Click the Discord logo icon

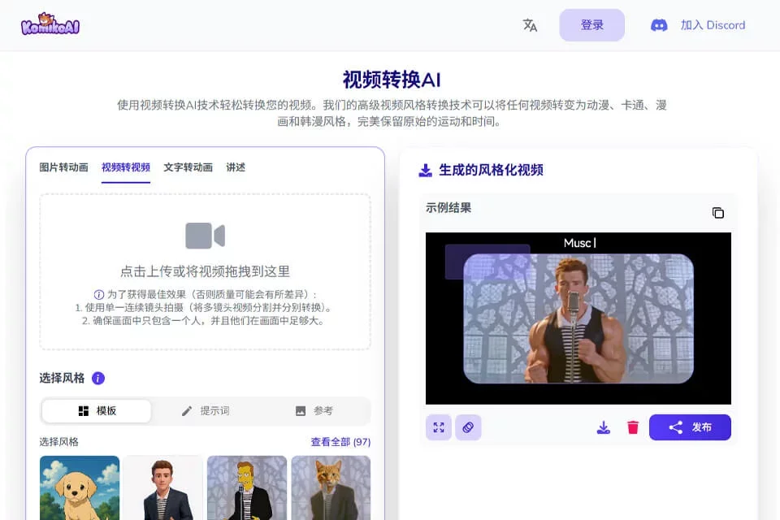point(659,25)
